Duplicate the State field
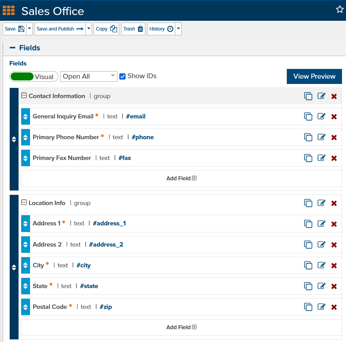 [x=308, y=286]
